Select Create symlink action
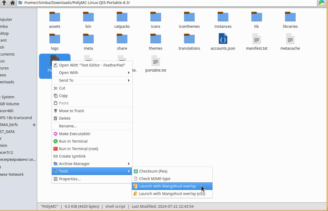The width and height of the screenshot is (328, 211). click(x=92, y=156)
